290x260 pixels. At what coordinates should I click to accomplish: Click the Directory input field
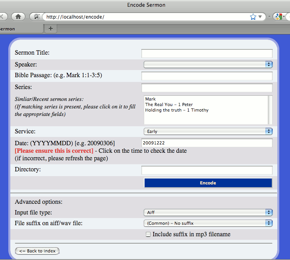pyautogui.click(x=207, y=170)
